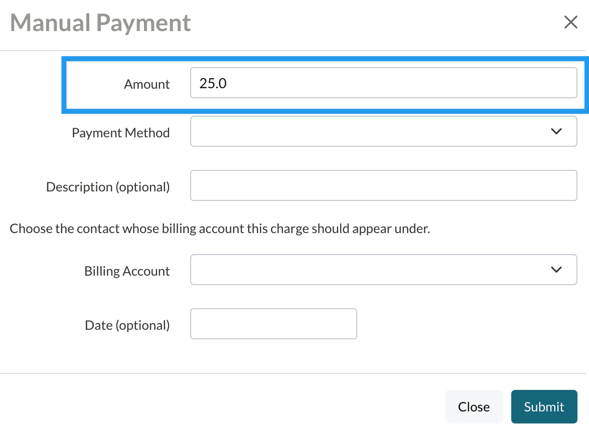Image resolution: width=589 pixels, height=433 pixels.
Task: Click the Payment Method label text
Action: click(x=120, y=133)
